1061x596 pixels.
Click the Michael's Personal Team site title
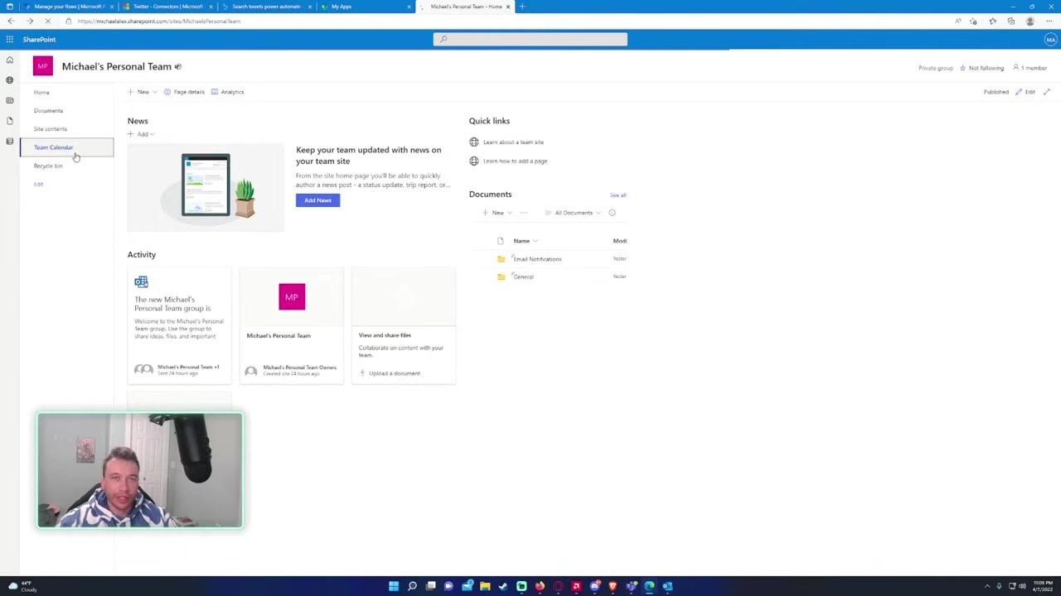[x=117, y=66]
